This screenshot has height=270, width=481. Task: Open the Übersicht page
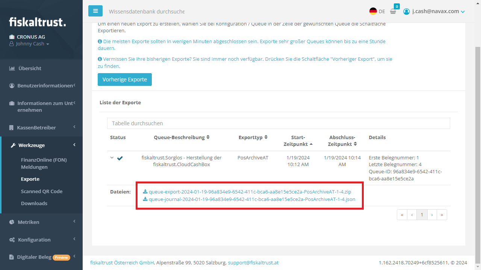(x=30, y=68)
